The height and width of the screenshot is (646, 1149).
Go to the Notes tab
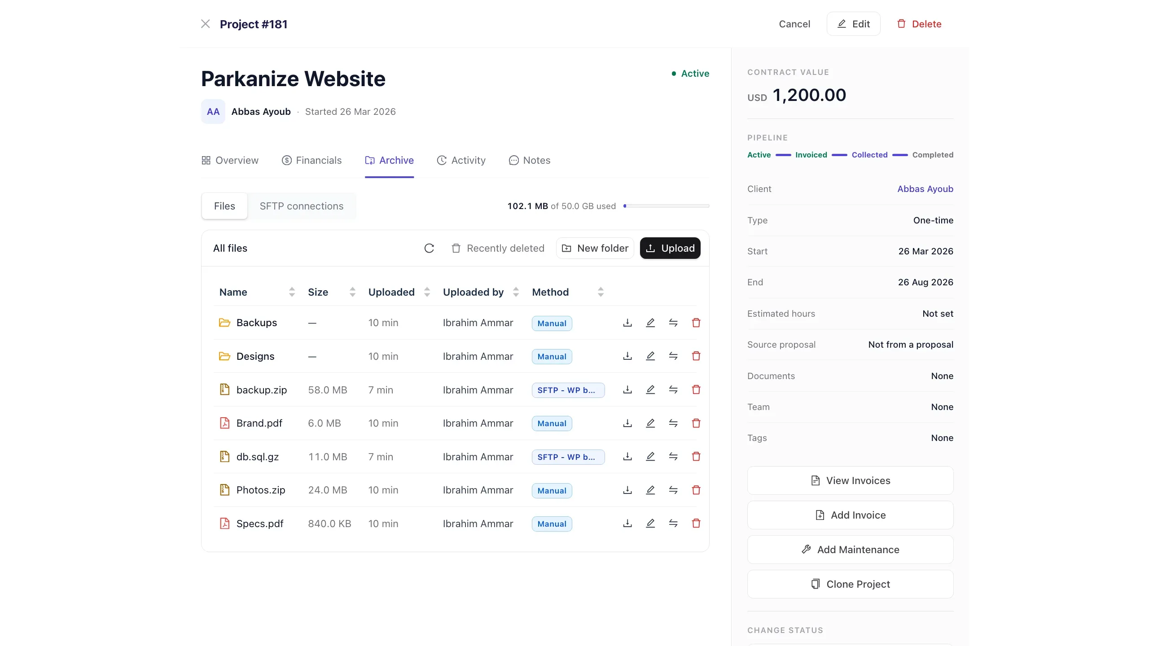tap(530, 160)
